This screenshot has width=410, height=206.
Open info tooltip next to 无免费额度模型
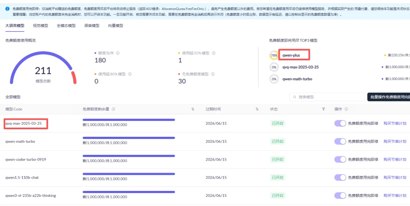213,74
